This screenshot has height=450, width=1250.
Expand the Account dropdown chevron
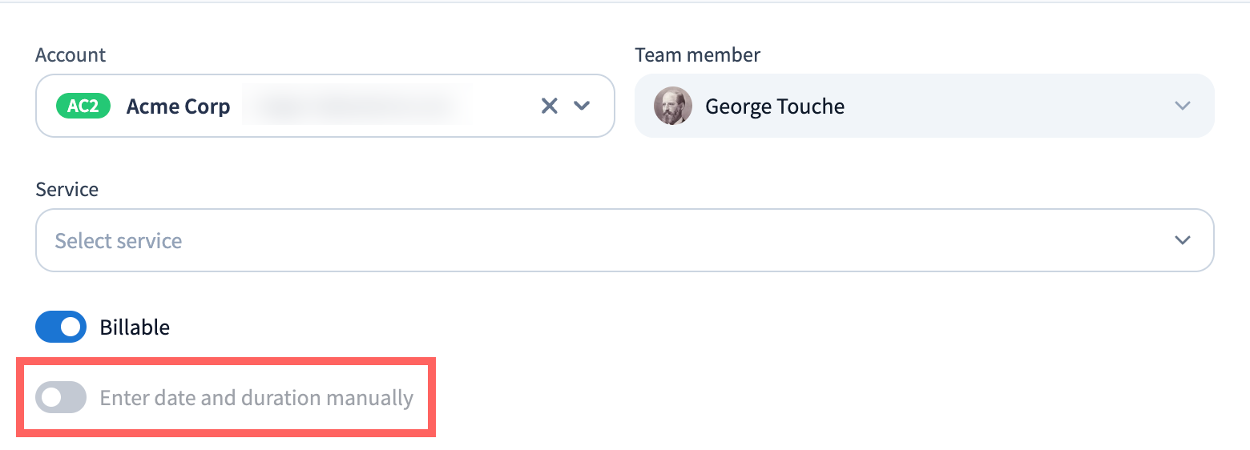582,106
